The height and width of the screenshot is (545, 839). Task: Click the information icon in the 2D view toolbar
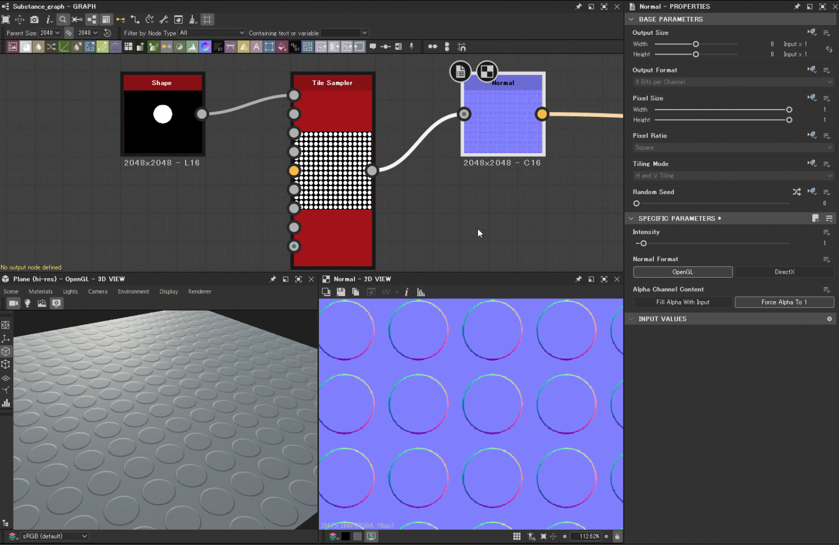pos(406,291)
